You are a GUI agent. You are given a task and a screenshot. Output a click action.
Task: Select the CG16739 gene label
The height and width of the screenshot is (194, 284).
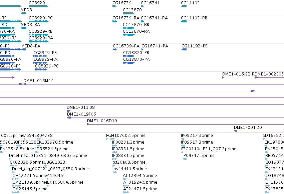122,3
